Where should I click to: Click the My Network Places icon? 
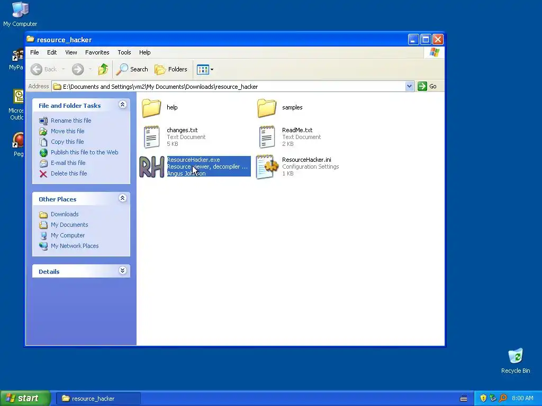pos(43,246)
